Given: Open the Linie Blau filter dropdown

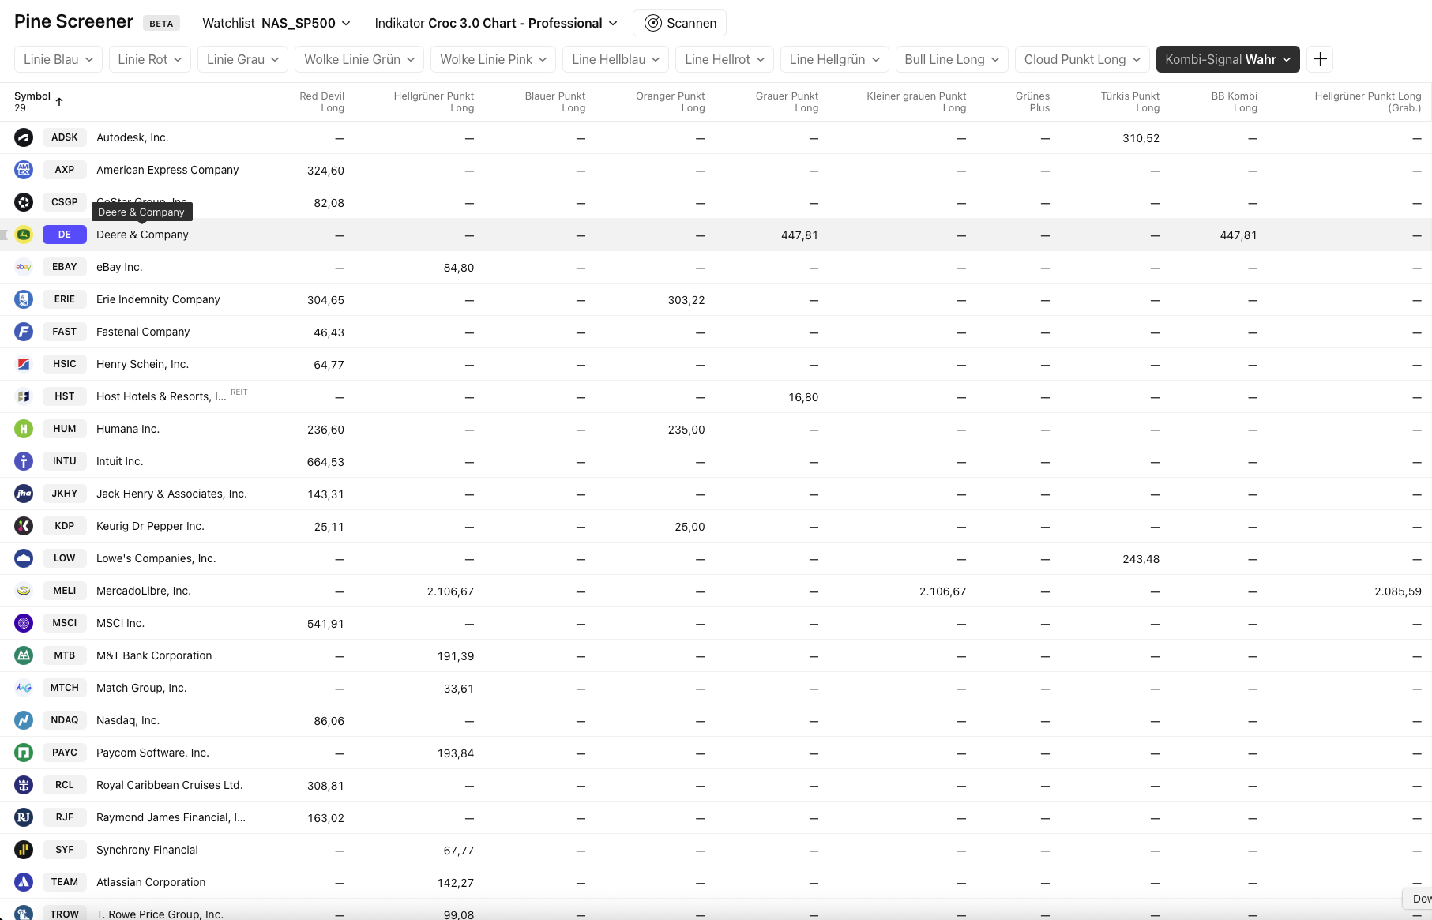Looking at the screenshot, I should coord(58,59).
